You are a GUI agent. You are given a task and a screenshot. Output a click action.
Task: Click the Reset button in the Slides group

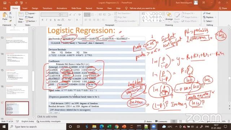29,17
